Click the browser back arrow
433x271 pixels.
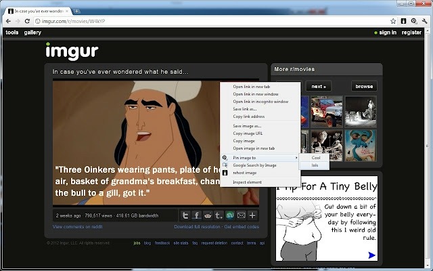pos(8,21)
